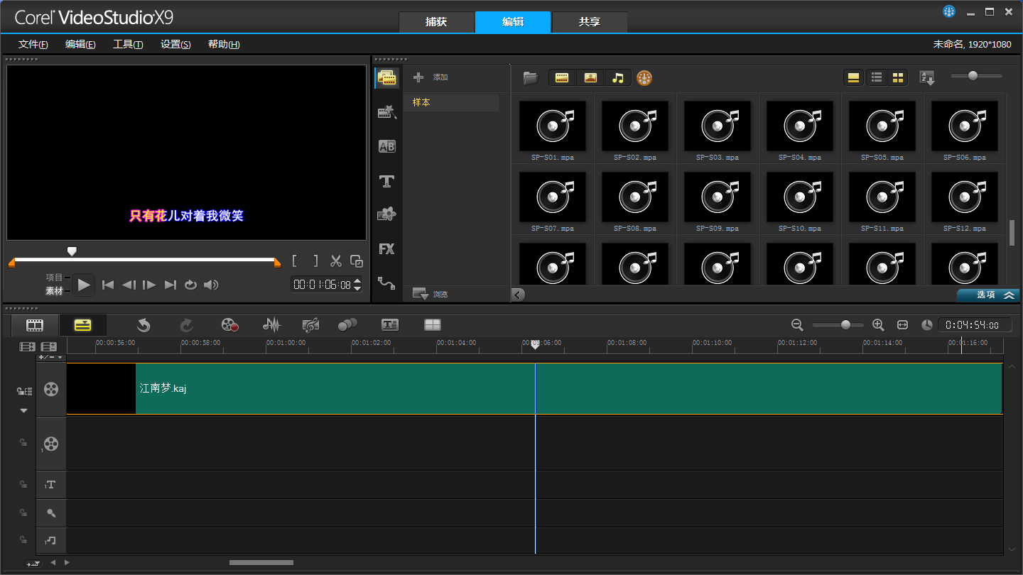Jump to the end of the clip

click(x=170, y=285)
